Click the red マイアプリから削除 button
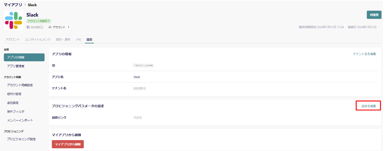The width and height of the screenshot is (386, 151). click(x=68, y=144)
